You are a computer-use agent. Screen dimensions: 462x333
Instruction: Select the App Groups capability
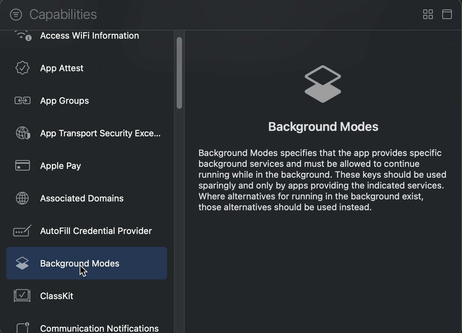click(87, 101)
